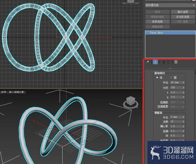Click the rollout panel drag handle bar
The height and width of the screenshot is (164, 196).
170,68
